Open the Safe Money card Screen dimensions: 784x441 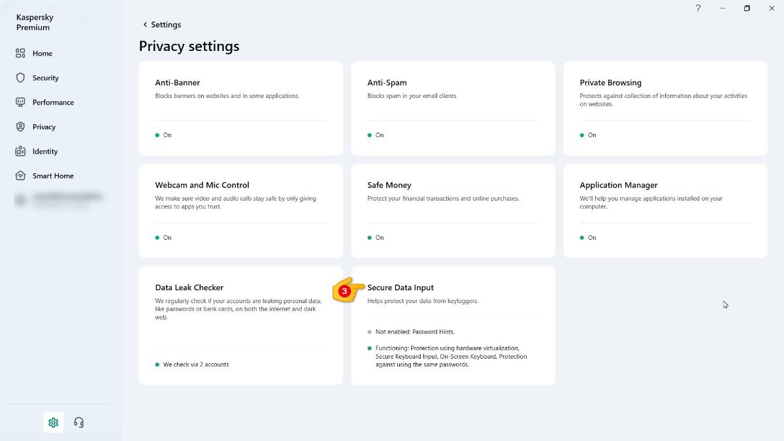click(453, 210)
